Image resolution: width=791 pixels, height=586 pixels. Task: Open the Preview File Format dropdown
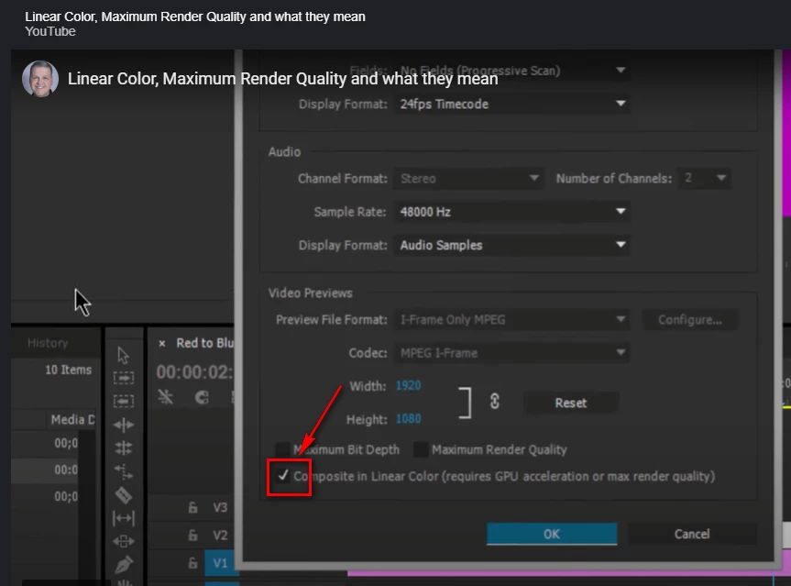[x=511, y=319]
